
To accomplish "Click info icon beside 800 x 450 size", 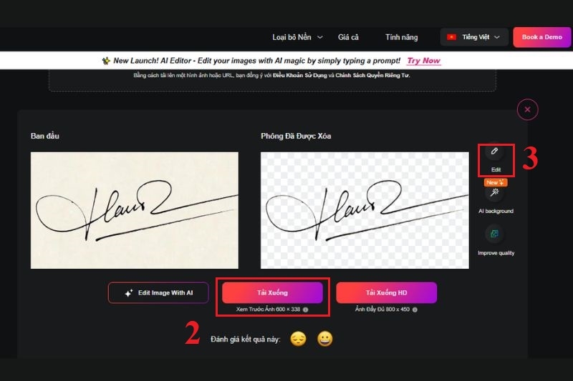I will point(415,310).
